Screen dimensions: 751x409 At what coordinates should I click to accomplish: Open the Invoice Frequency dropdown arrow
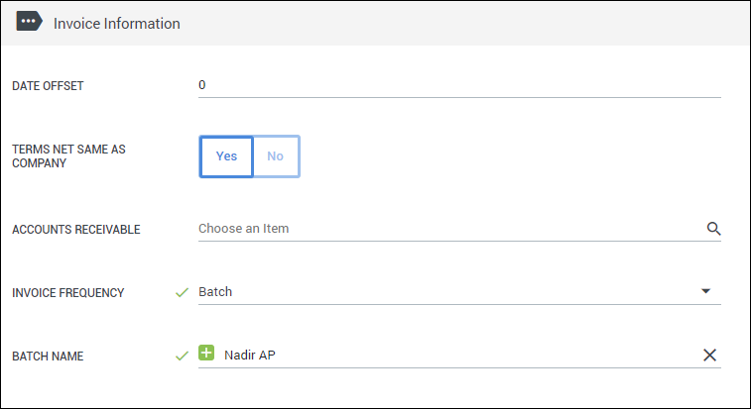point(705,291)
